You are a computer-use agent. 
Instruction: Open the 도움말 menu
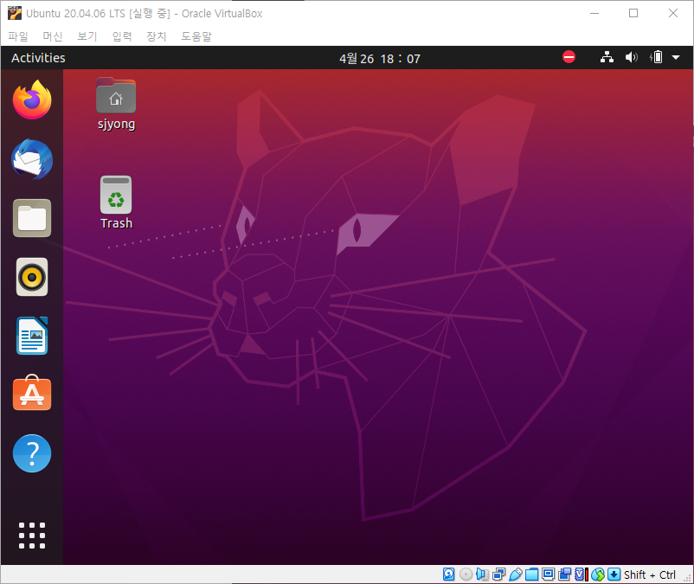point(196,36)
